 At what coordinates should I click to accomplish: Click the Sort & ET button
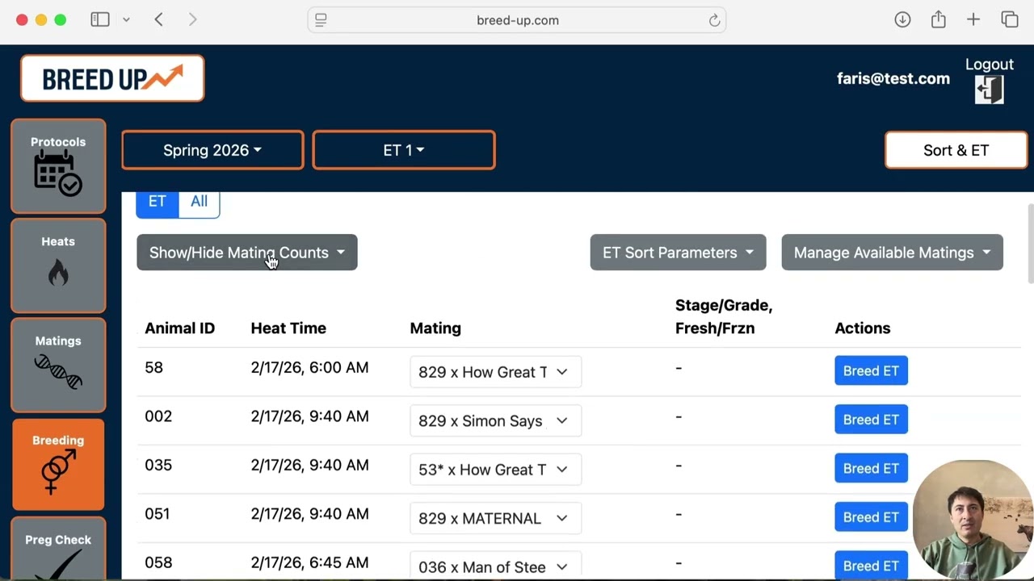point(956,150)
